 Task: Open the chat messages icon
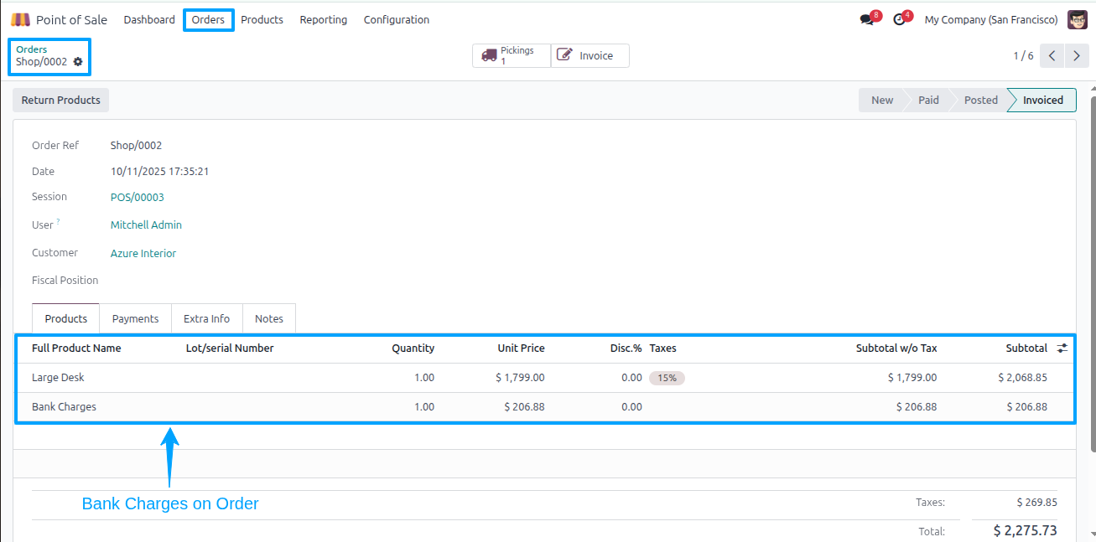tap(867, 19)
